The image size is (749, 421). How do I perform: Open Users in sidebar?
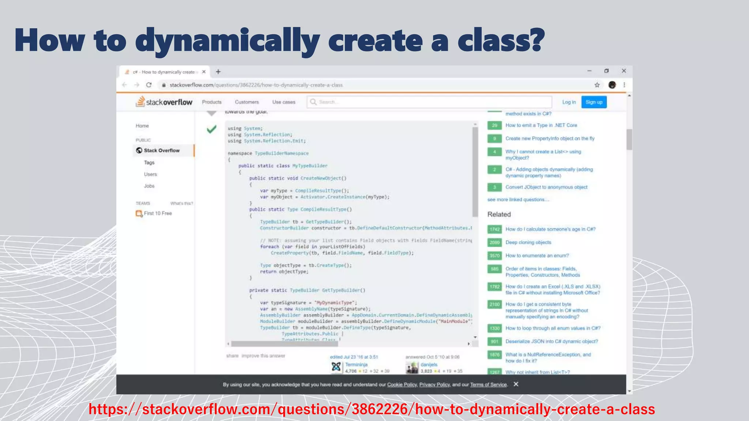pos(150,174)
